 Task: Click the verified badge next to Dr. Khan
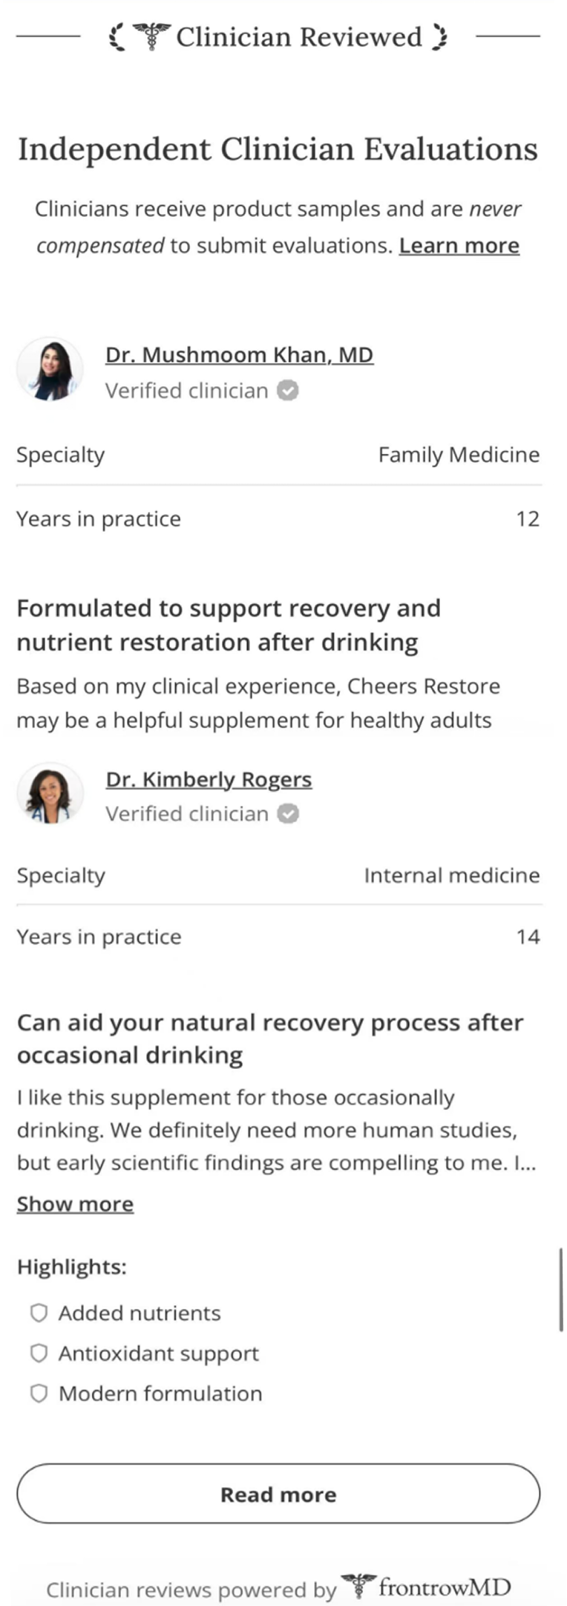[288, 390]
